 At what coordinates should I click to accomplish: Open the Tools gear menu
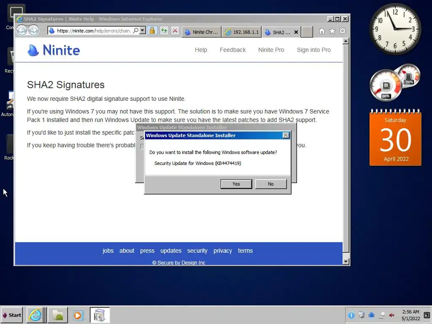click(343, 31)
